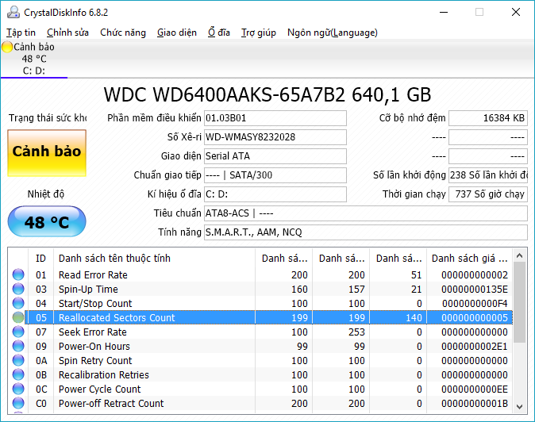This screenshot has height=422, width=535.
Task: Click the power-on count field showing 238
Action: (488, 175)
